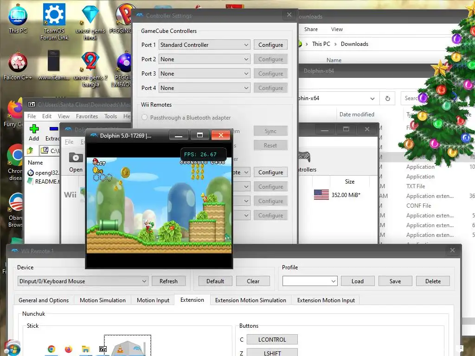Open Tools menu in 7-Zip
The width and height of the screenshot is (475, 356).
click(x=110, y=116)
